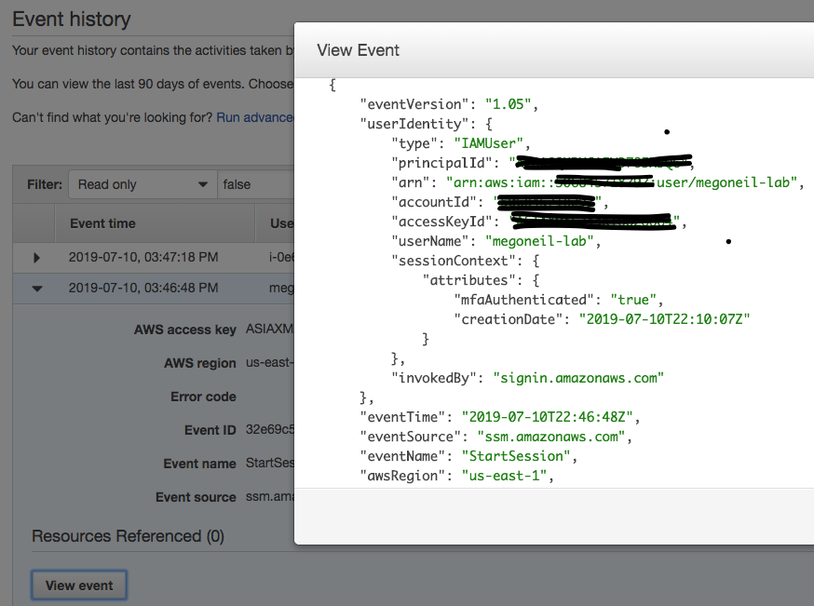Viewport: 814px width, 606px height.
Task: Collapse the 03:46:48 PM event row
Action: click(x=37, y=289)
